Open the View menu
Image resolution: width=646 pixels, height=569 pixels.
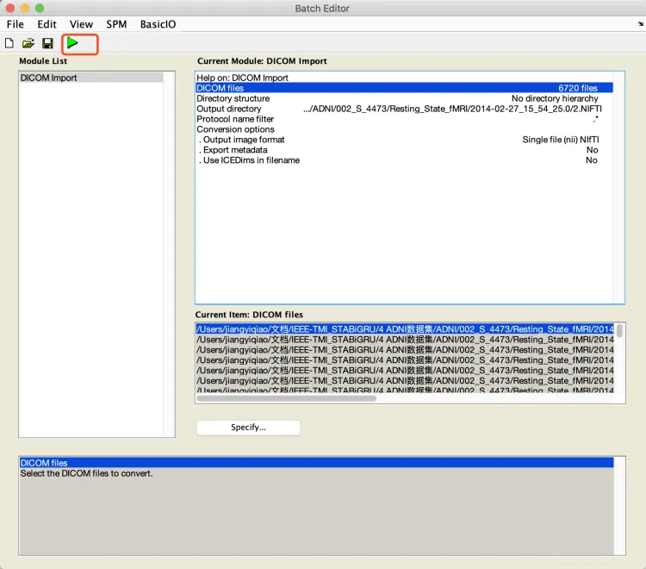tap(82, 24)
